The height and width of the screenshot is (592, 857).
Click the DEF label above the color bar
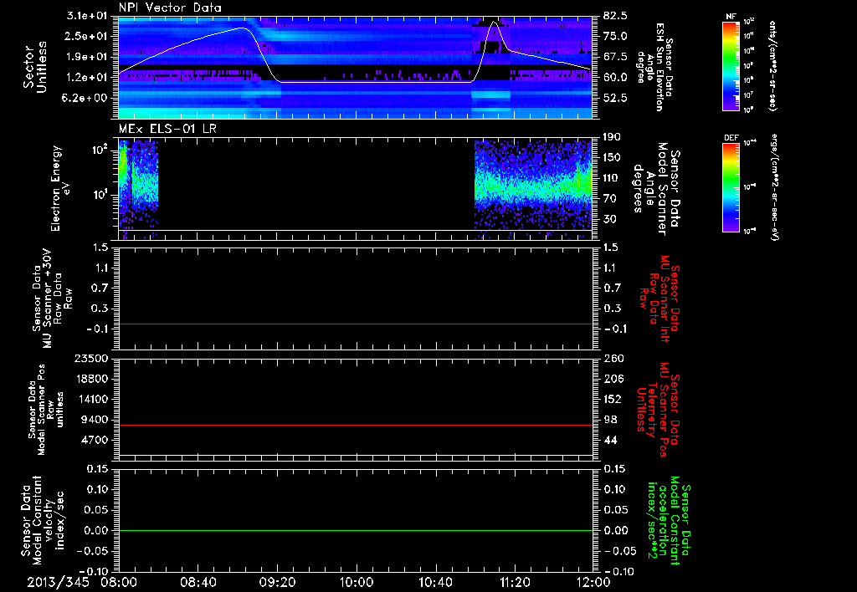coord(731,138)
